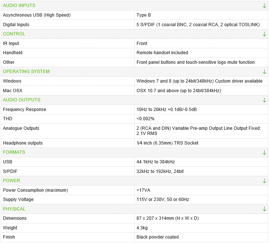Click the Audio Outputs down arrow icon

[264, 100]
